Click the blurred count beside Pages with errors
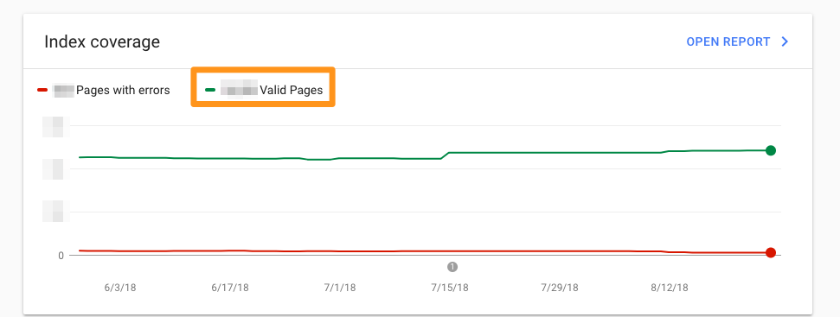Screen dimensions: 840x317 pyautogui.click(x=64, y=91)
